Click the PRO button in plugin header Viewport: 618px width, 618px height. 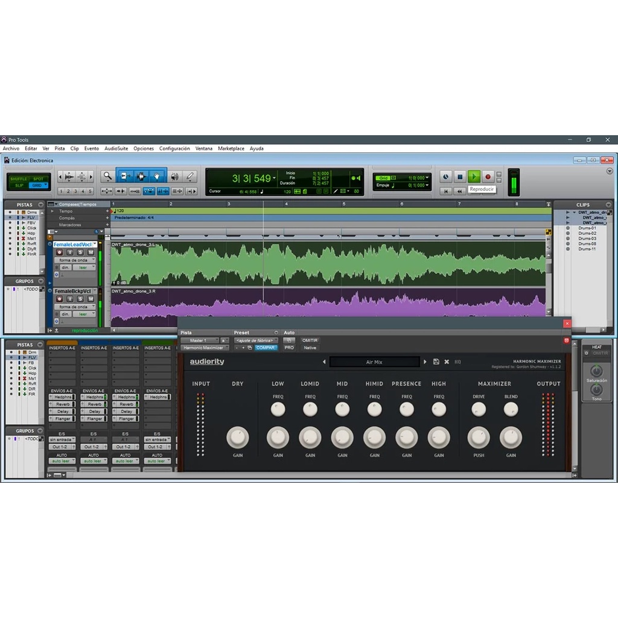pos(289,348)
